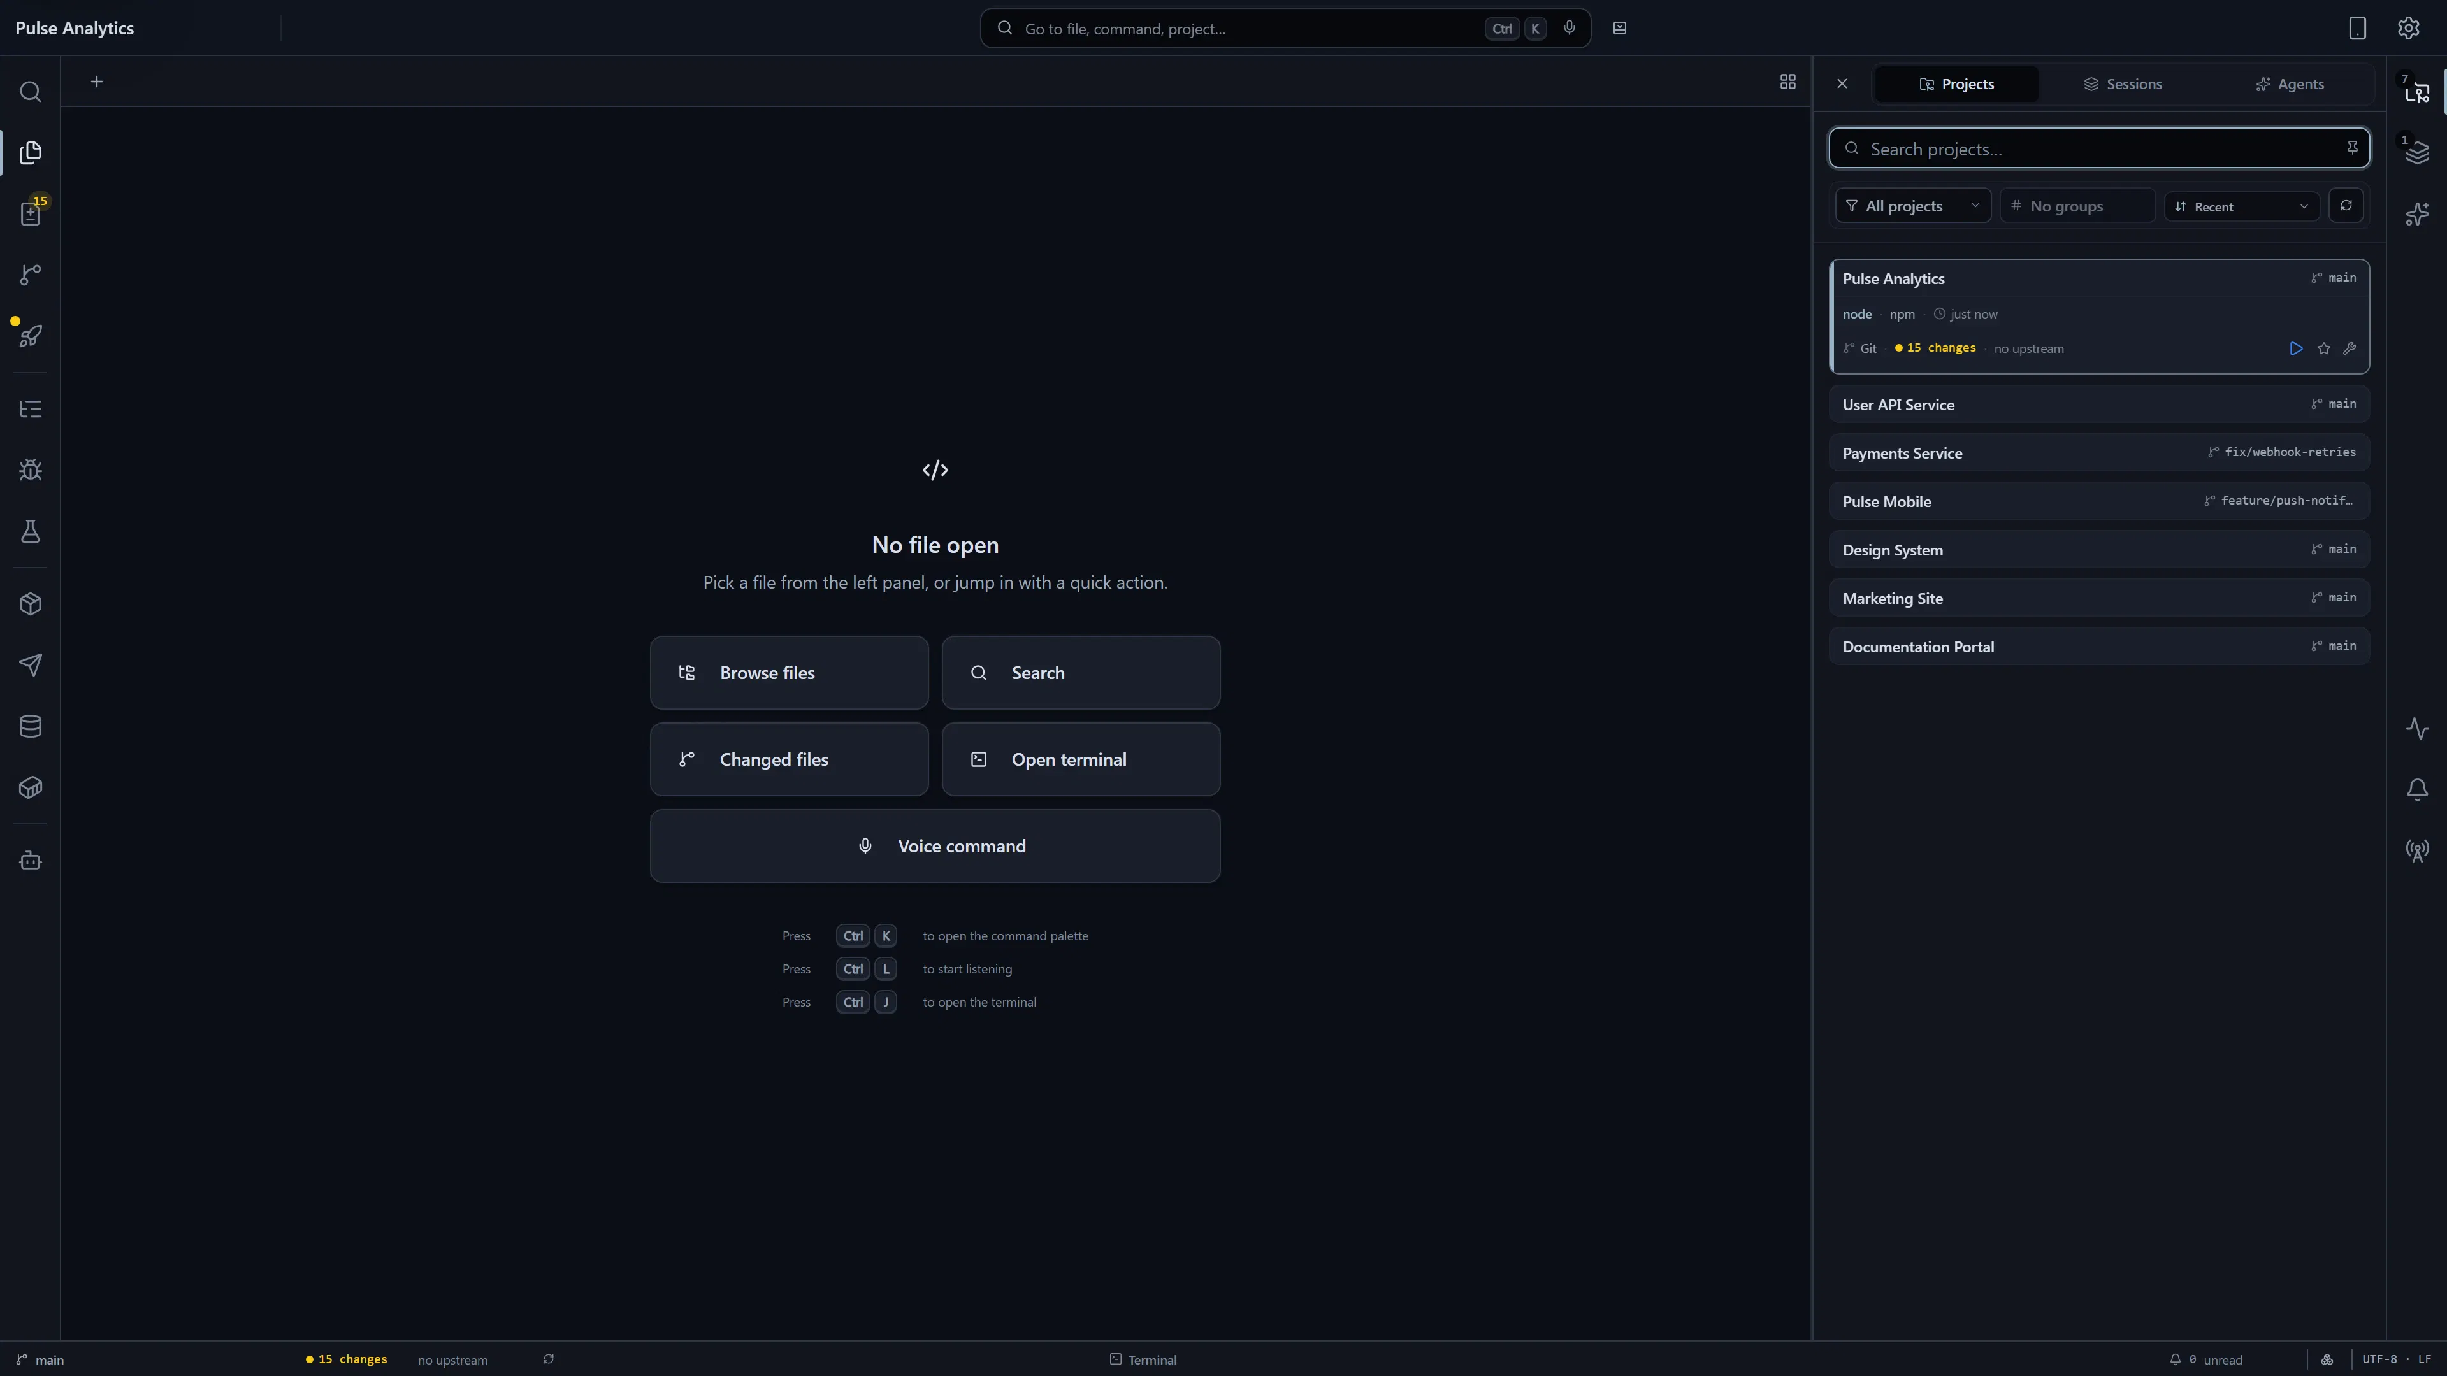
Task: Open the flask testing sidebar icon
Action: (x=31, y=531)
